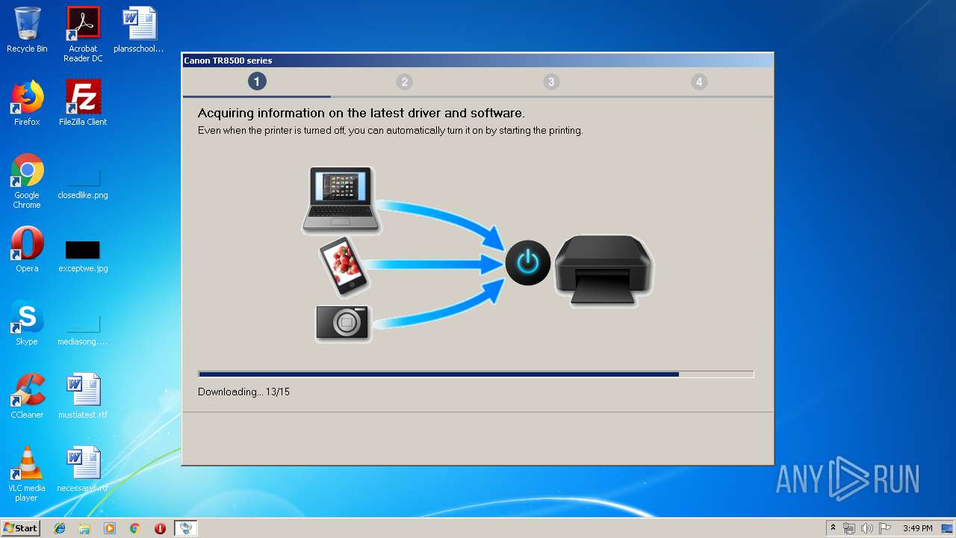Select the closedlike.png file icon

pyautogui.click(x=83, y=185)
